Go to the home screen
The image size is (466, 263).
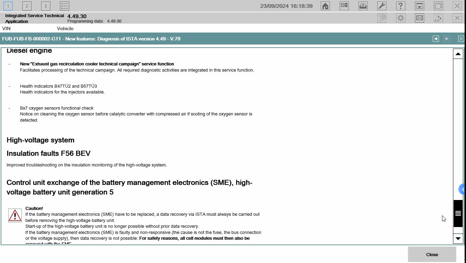coord(325,6)
